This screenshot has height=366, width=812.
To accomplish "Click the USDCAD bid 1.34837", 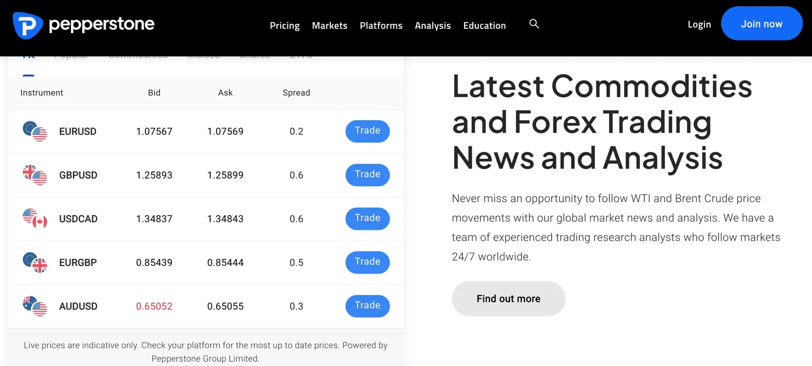I will (x=154, y=219).
